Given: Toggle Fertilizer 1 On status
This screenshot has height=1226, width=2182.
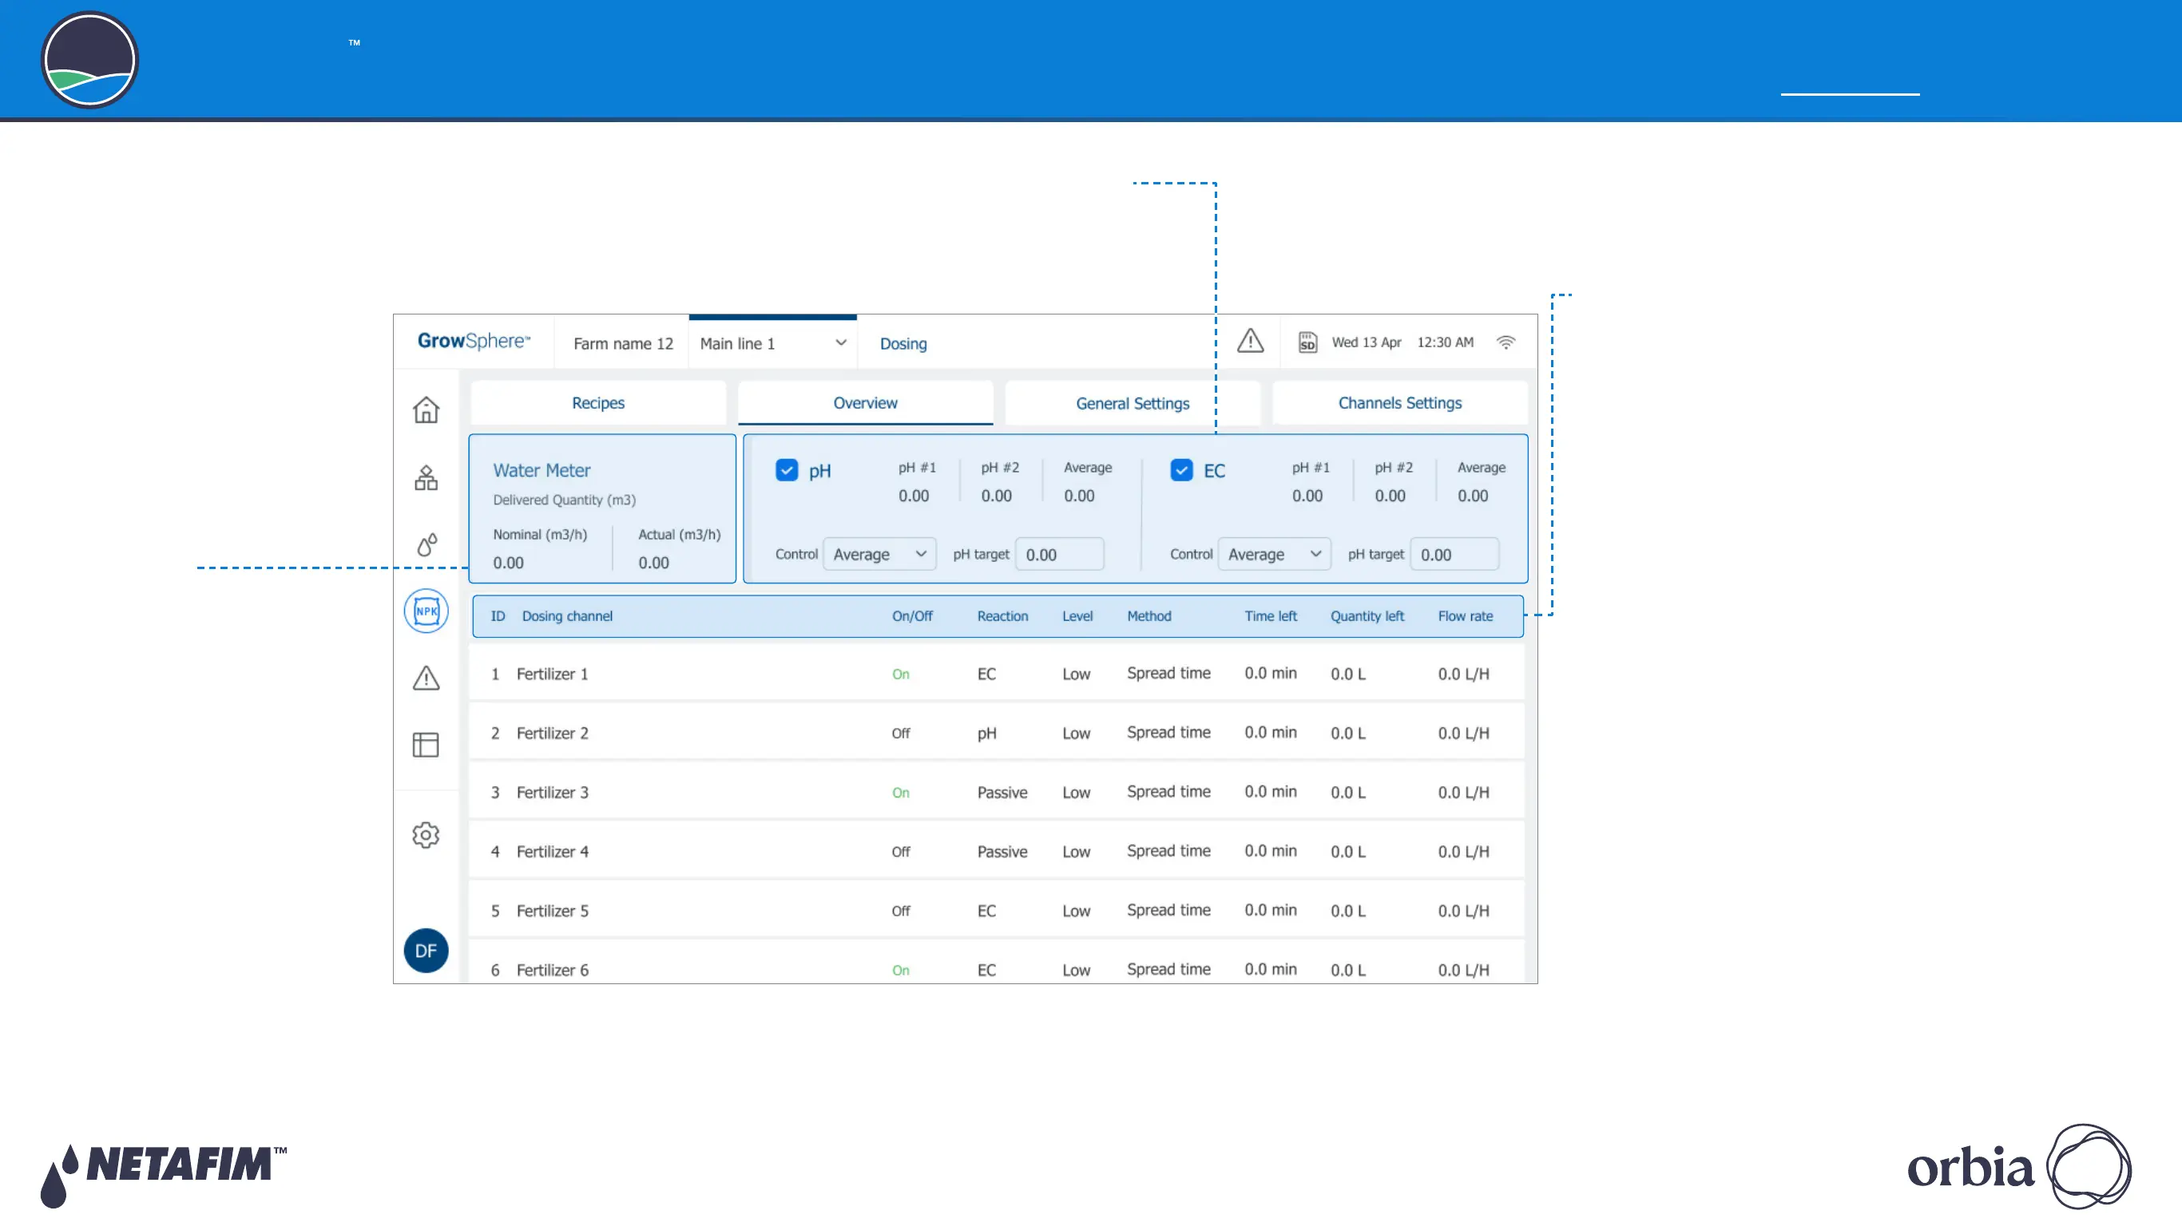Looking at the screenshot, I should [900, 674].
